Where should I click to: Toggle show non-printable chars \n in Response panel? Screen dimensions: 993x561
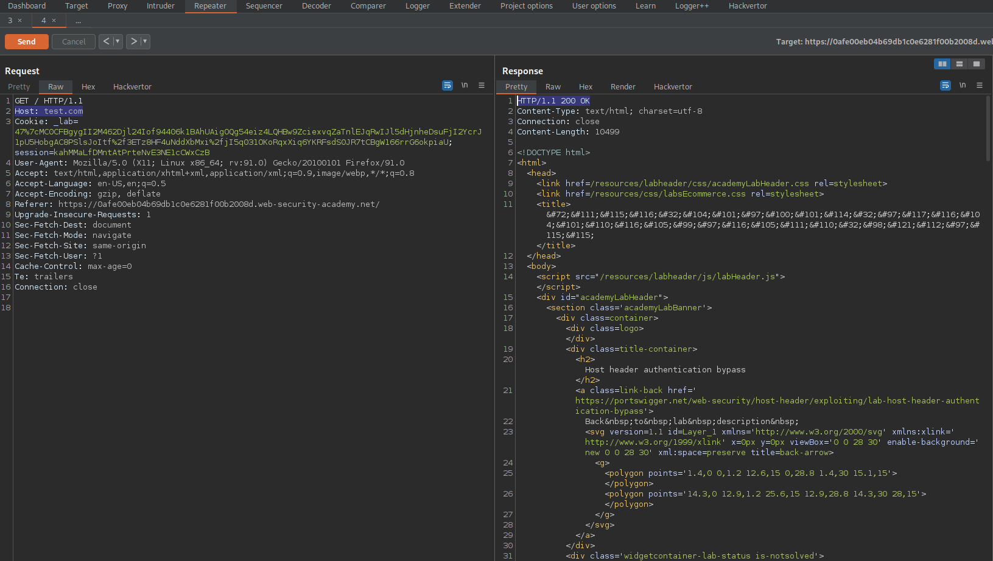click(x=963, y=86)
